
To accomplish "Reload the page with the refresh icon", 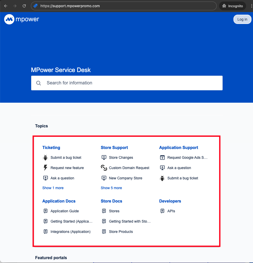I will click(x=24, y=6).
